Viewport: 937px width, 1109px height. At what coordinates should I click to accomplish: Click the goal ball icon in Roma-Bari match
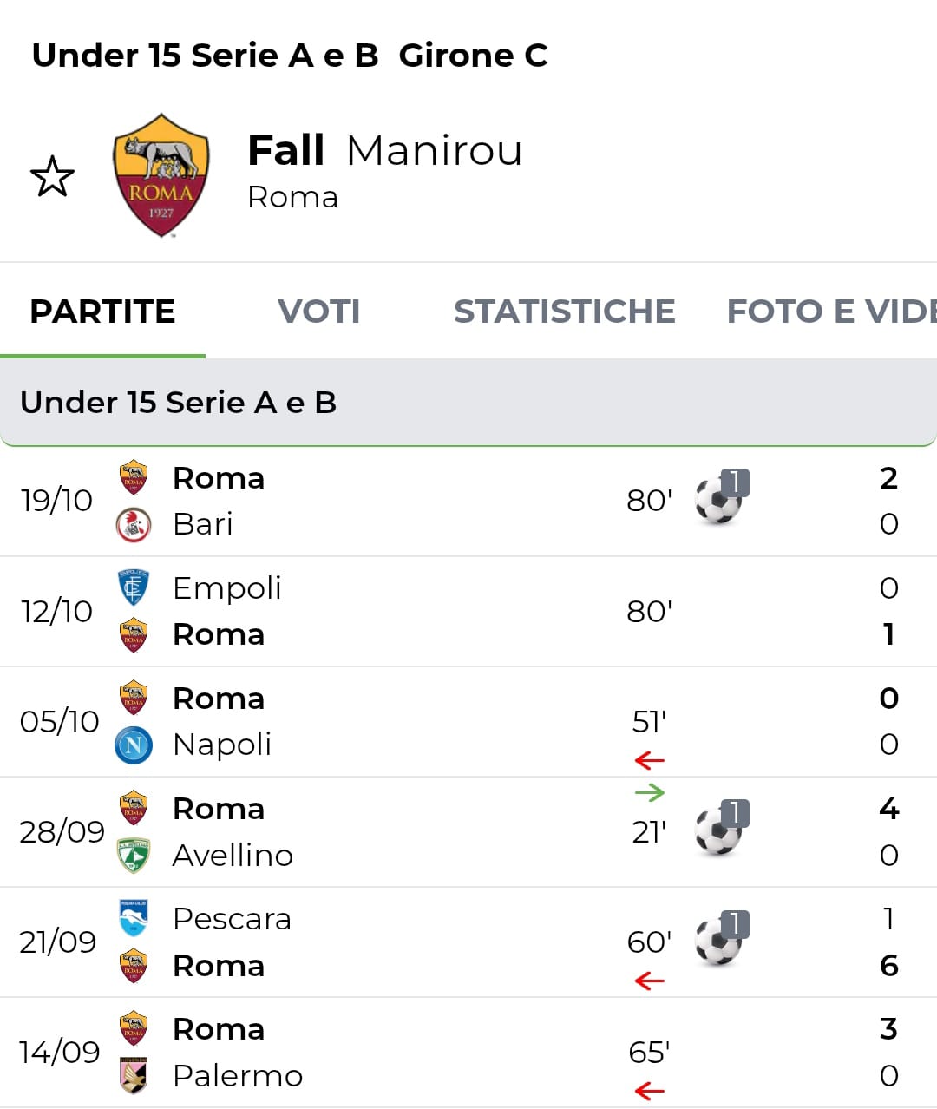pyautogui.click(x=720, y=498)
